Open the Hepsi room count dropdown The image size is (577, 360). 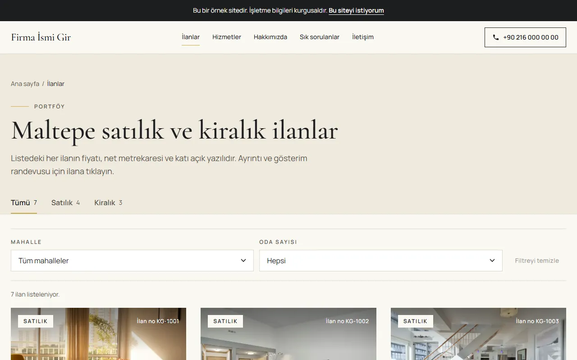tap(380, 261)
